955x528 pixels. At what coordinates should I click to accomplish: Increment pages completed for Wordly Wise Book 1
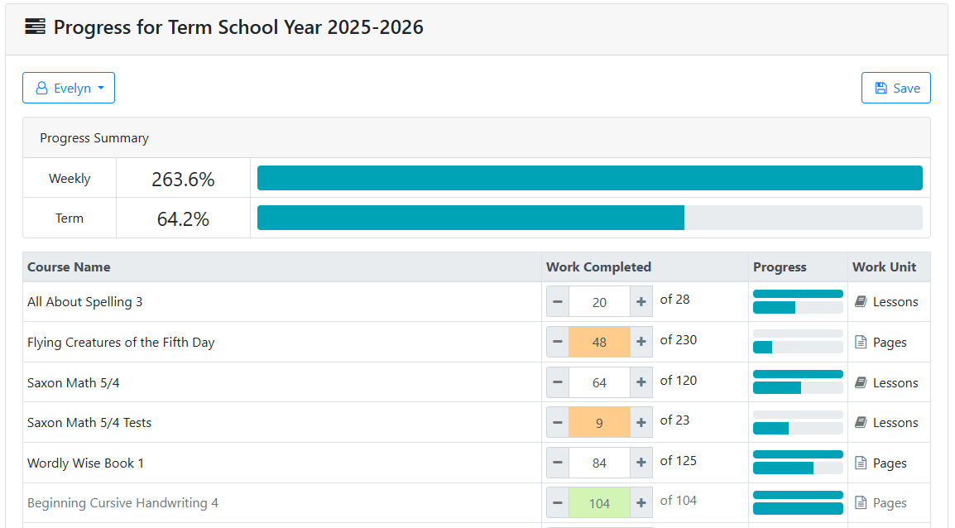tap(641, 463)
